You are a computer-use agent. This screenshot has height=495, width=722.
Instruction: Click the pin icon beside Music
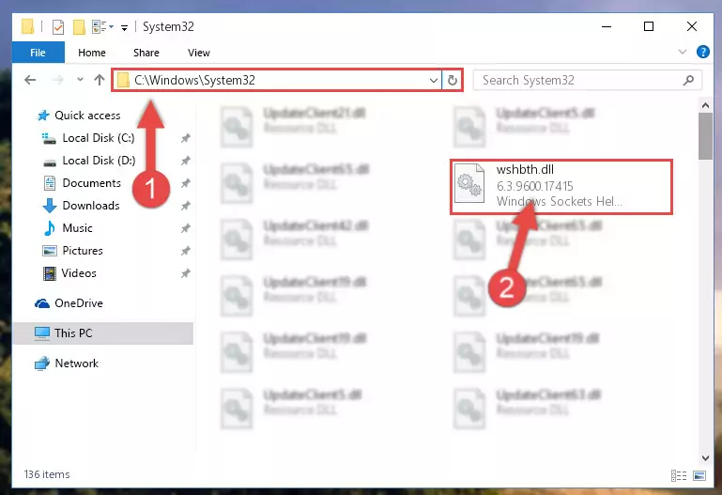pos(186,228)
